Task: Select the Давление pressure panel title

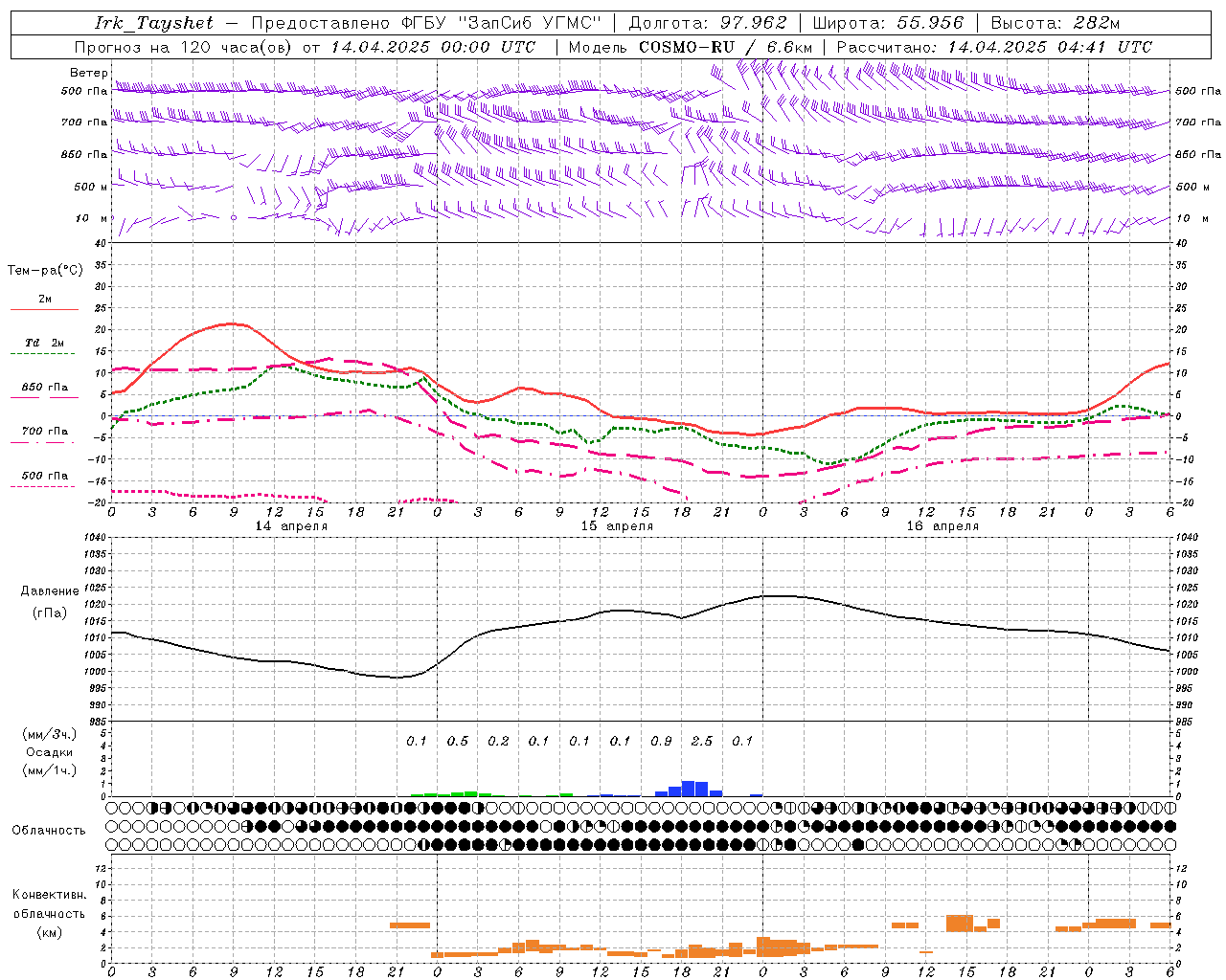Action: pos(50,591)
